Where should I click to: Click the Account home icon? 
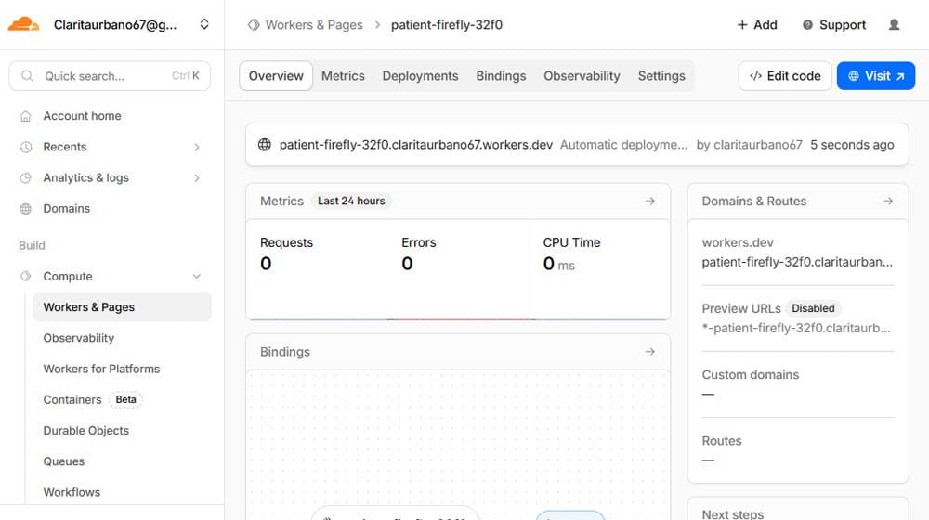pos(26,116)
